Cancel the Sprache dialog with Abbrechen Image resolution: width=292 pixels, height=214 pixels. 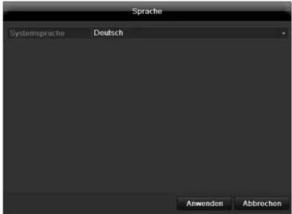261,204
